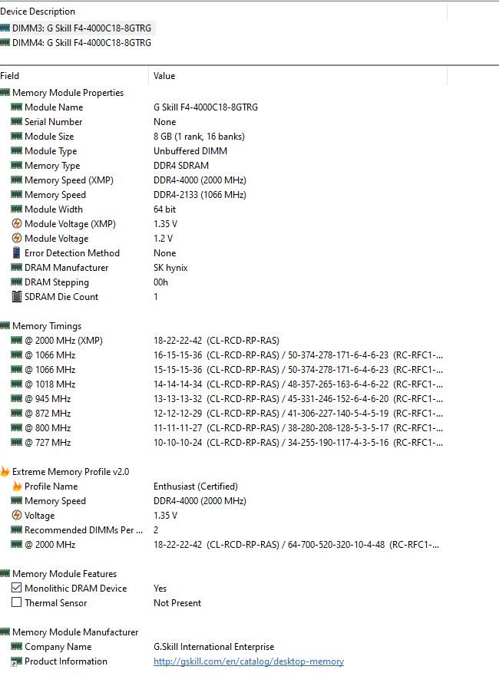
Task: Click the DIMM4 memory module icon
Action: click(5, 43)
